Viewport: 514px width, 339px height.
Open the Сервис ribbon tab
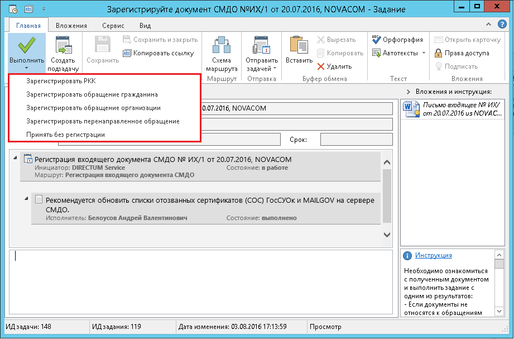(x=113, y=26)
